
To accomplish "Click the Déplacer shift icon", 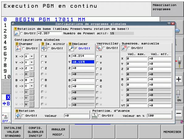I will (71, 48).
